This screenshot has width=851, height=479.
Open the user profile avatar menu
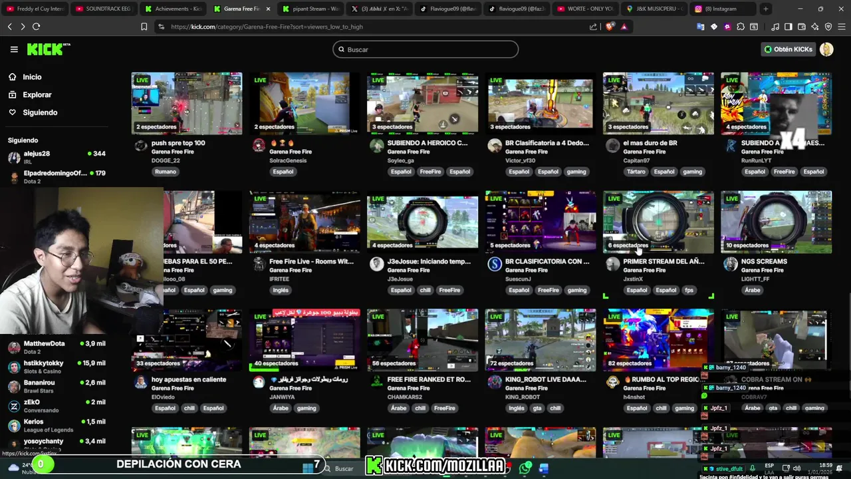click(x=826, y=49)
